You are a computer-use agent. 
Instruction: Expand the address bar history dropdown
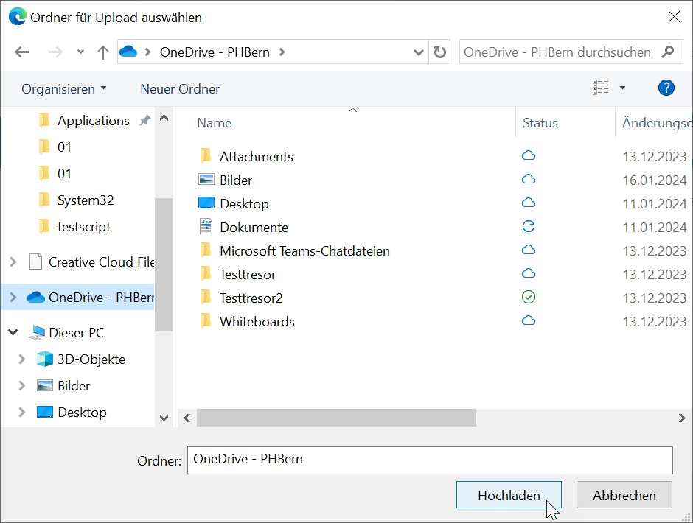tap(419, 52)
